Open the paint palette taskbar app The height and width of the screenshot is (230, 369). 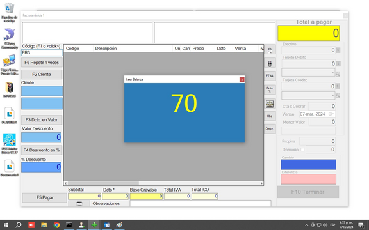tap(119, 225)
